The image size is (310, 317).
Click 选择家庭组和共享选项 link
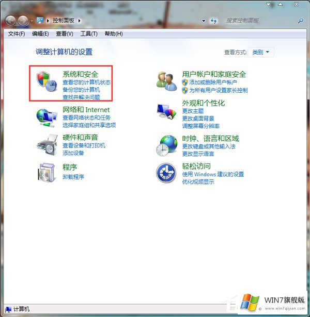(89, 125)
